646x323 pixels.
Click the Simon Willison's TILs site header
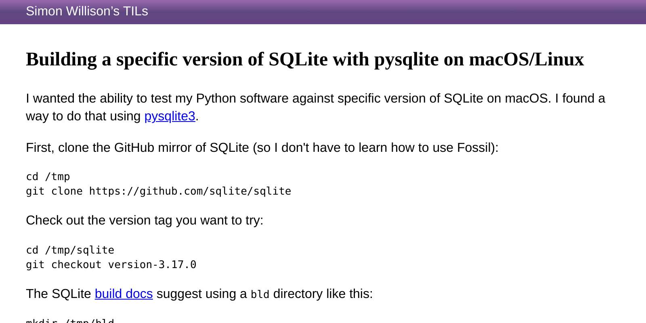pos(86,11)
